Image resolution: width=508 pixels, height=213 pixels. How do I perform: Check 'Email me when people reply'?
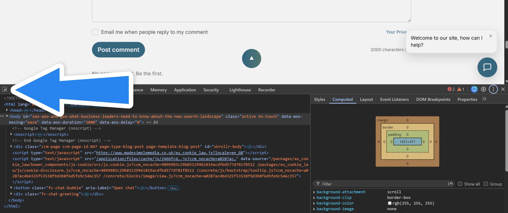point(95,32)
